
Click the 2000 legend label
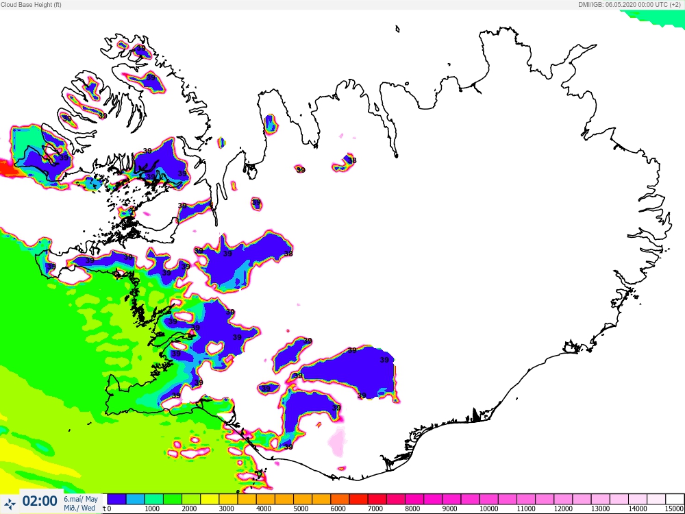[189, 509]
